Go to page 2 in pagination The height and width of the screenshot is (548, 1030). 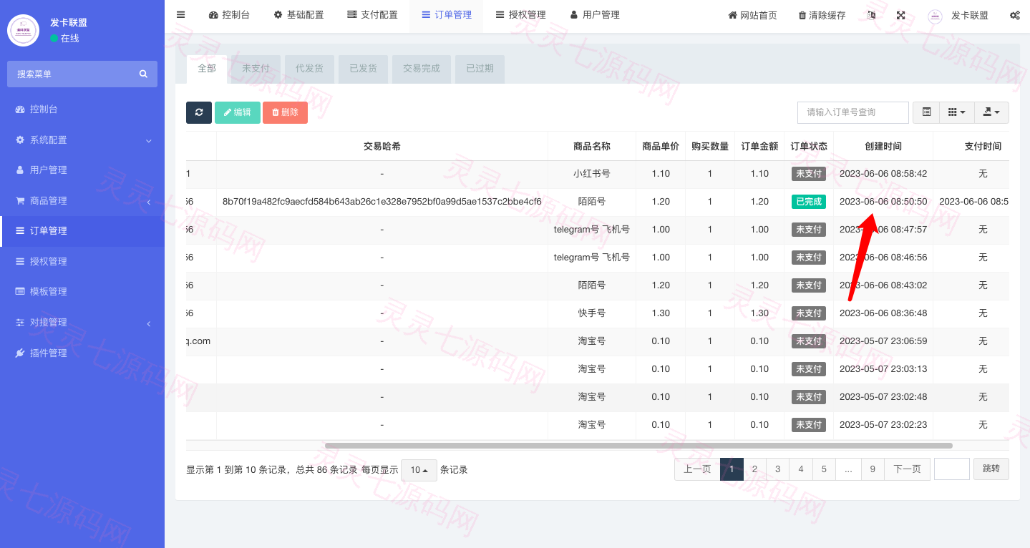point(754,469)
